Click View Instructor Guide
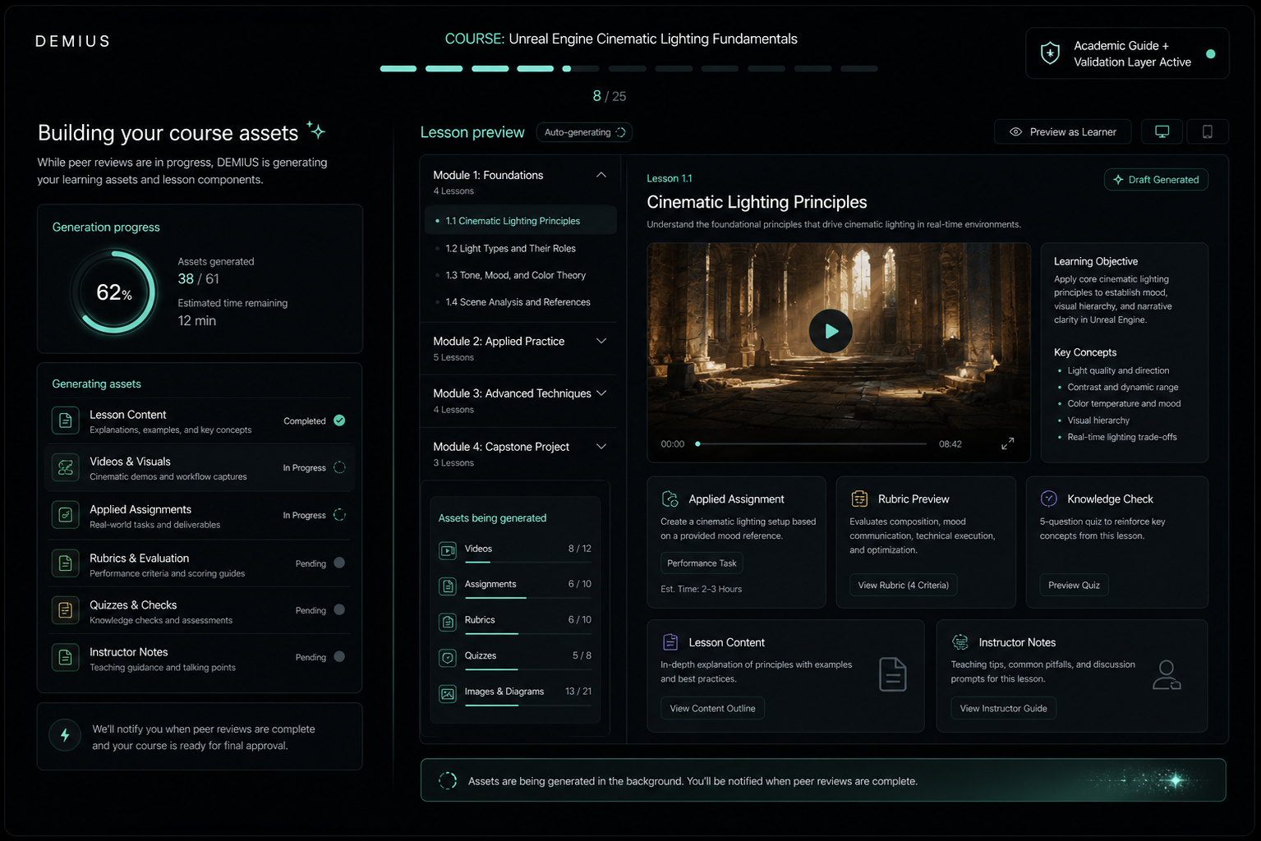1261x841 pixels. tap(1003, 709)
